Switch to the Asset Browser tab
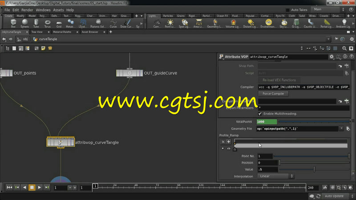356x200 pixels. (90, 32)
